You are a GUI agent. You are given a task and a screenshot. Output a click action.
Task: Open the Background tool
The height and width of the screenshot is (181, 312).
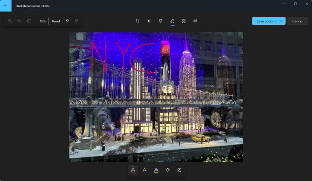195,21
